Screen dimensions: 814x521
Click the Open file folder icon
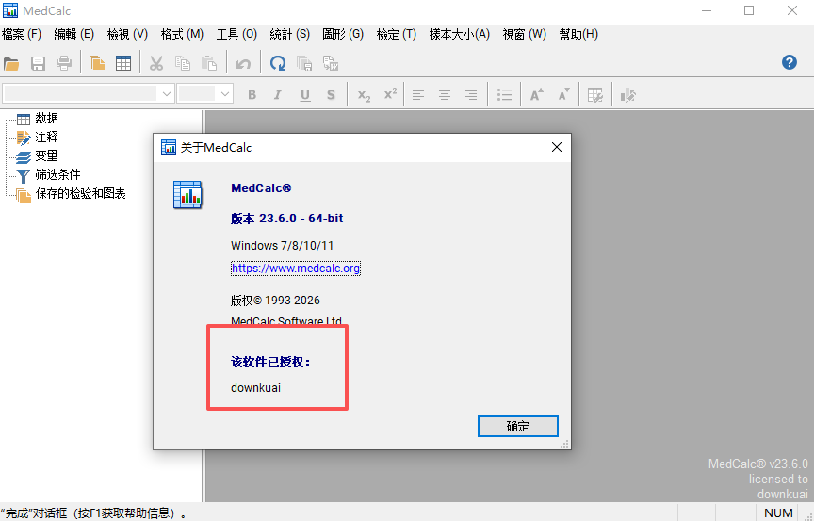pyautogui.click(x=11, y=64)
